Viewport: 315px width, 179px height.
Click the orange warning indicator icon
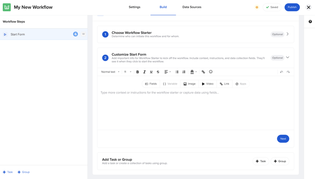257,7
